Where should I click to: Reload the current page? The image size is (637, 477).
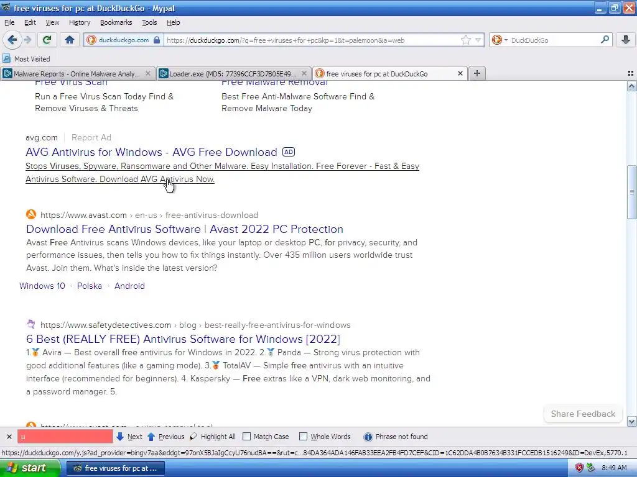(47, 40)
